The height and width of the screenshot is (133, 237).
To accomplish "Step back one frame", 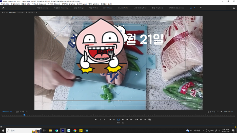I will pos(114,120).
